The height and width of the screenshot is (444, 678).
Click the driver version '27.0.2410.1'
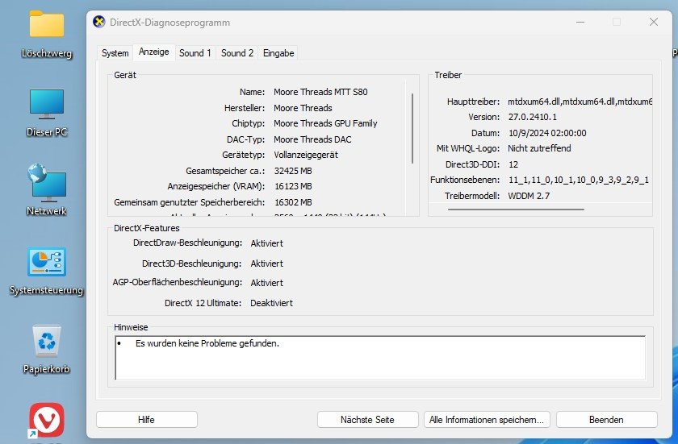tap(532, 117)
